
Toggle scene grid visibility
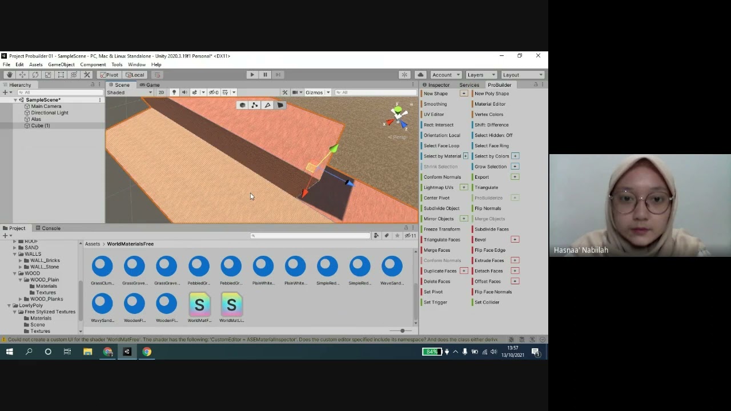click(x=225, y=92)
